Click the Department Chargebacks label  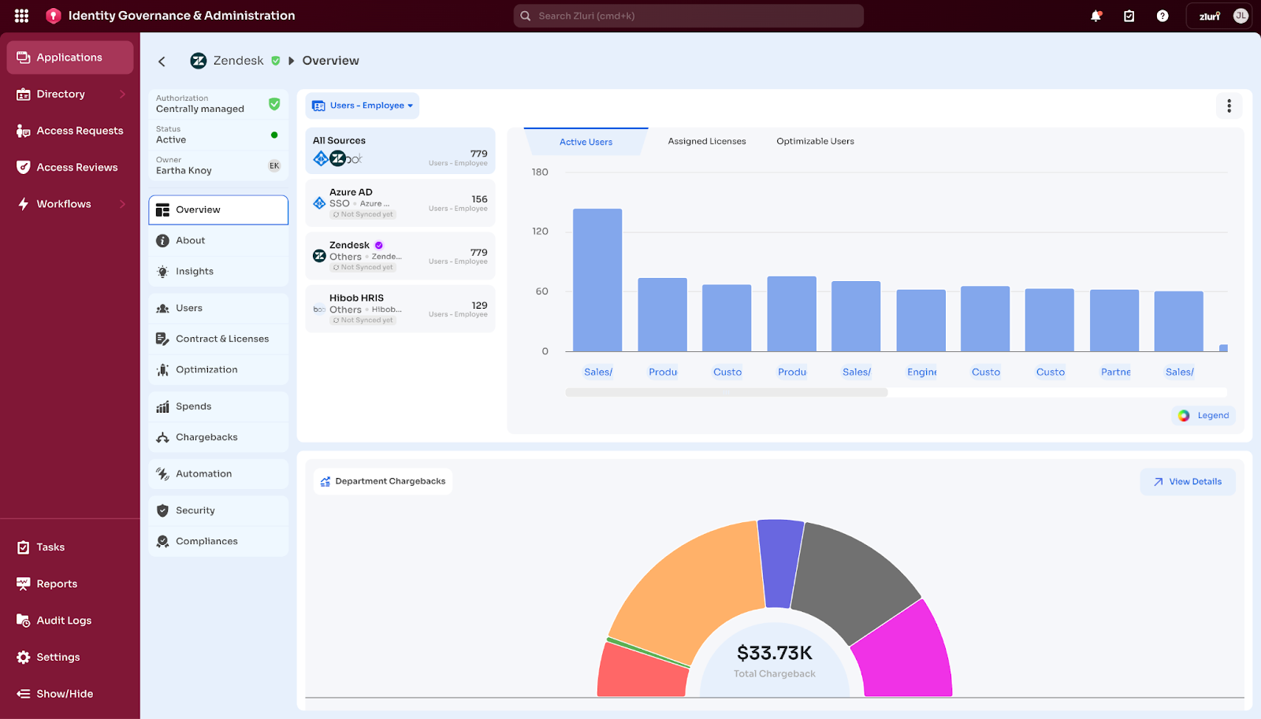click(x=383, y=481)
